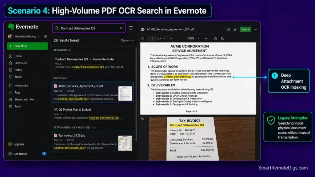The width and height of the screenshot is (315, 177).
Task: Click the PDF page view icon
Action: 215,38
